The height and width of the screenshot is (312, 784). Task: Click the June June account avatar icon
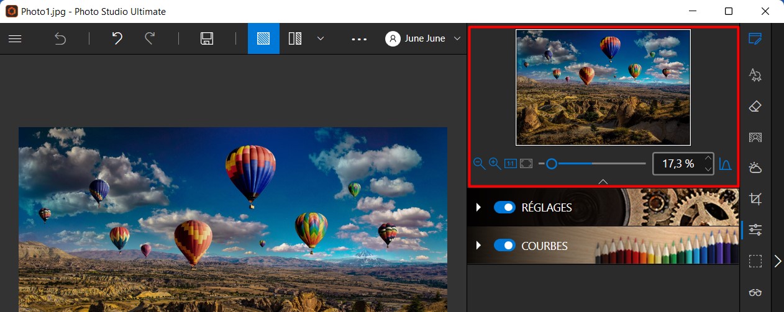(393, 38)
